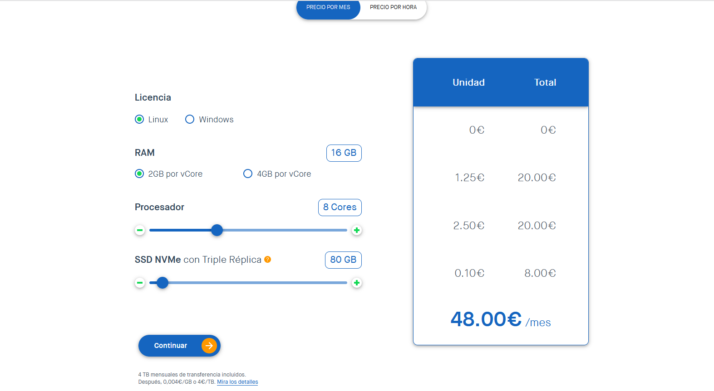Click the minus icon on Procesador slider
Screen dimensions: 714x391
140,230
